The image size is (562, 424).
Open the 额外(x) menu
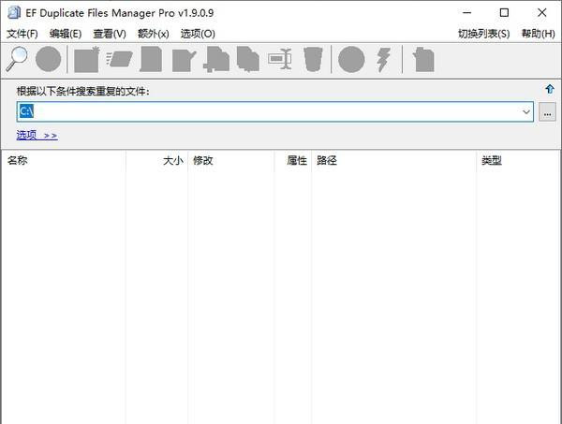click(x=154, y=34)
